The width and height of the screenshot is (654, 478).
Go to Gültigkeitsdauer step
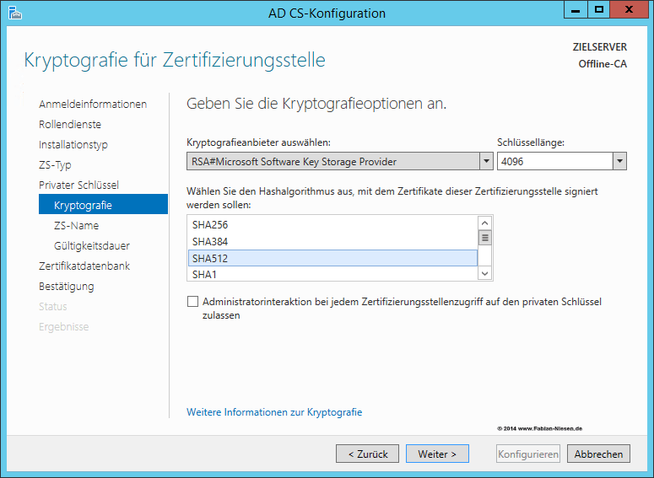point(92,246)
